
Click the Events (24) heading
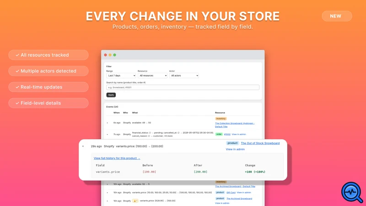(x=112, y=107)
